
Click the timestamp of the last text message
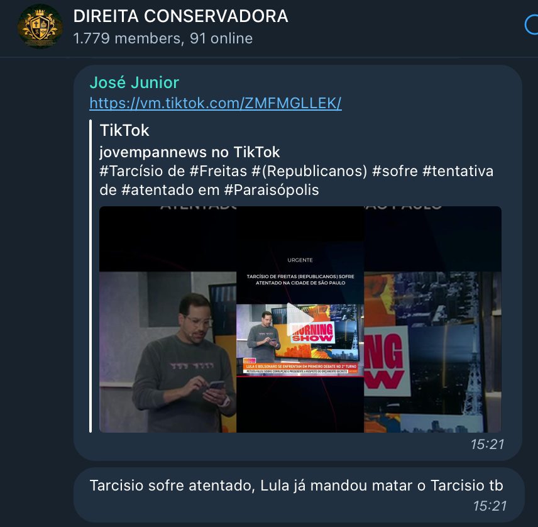click(x=490, y=506)
